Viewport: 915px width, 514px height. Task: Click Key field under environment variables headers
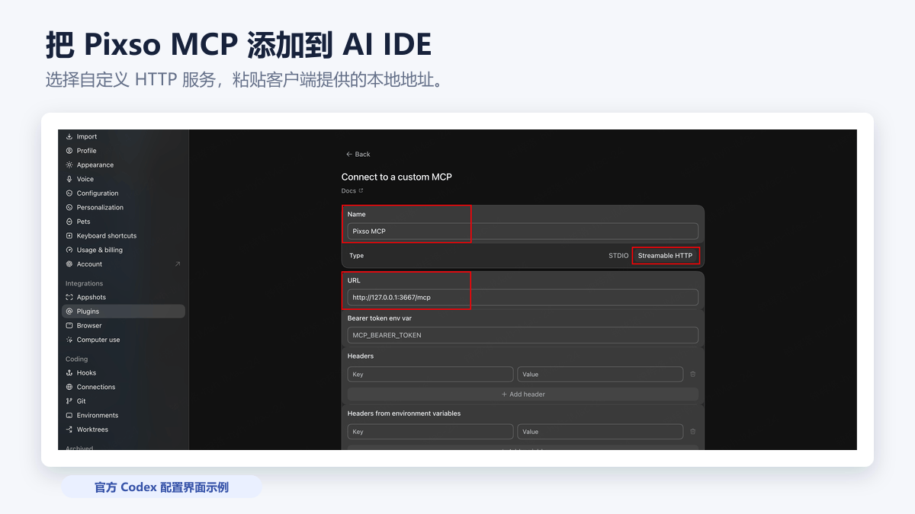[x=431, y=432]
